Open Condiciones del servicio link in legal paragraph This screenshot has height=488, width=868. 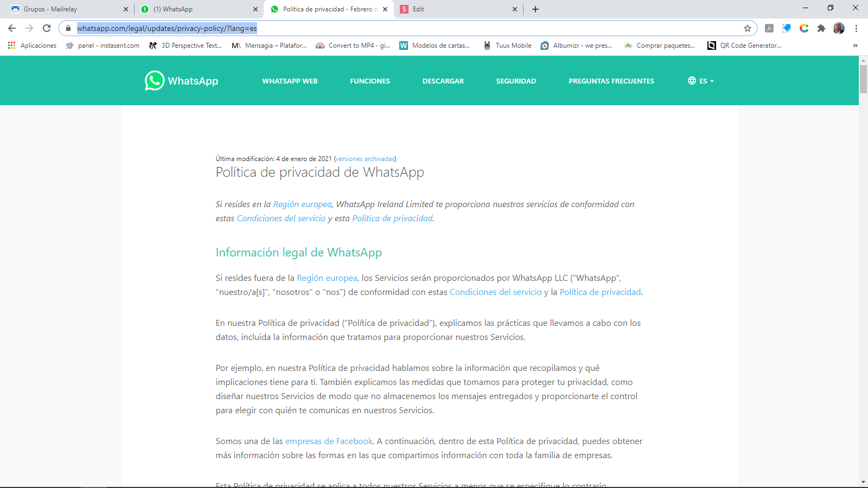496,292
